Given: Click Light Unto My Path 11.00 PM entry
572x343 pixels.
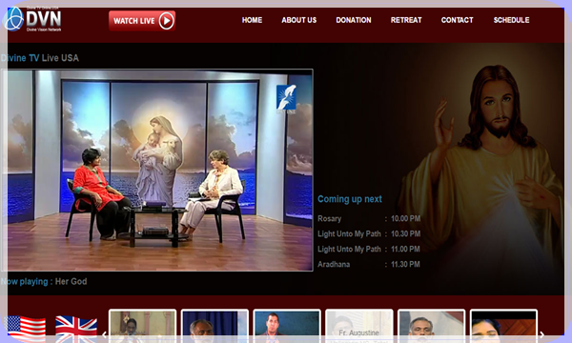Looking at the screenshot, I should click(x=369, y=250).
